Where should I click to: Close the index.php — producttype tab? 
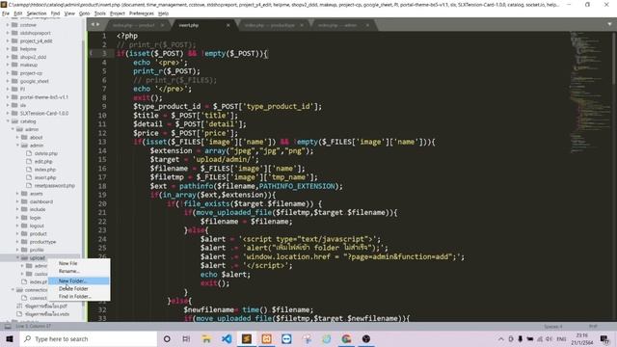click(302, 25)
